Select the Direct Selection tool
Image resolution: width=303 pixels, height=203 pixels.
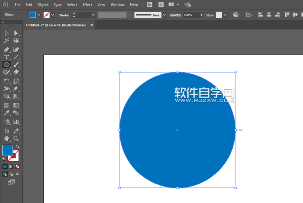[16, 33]
